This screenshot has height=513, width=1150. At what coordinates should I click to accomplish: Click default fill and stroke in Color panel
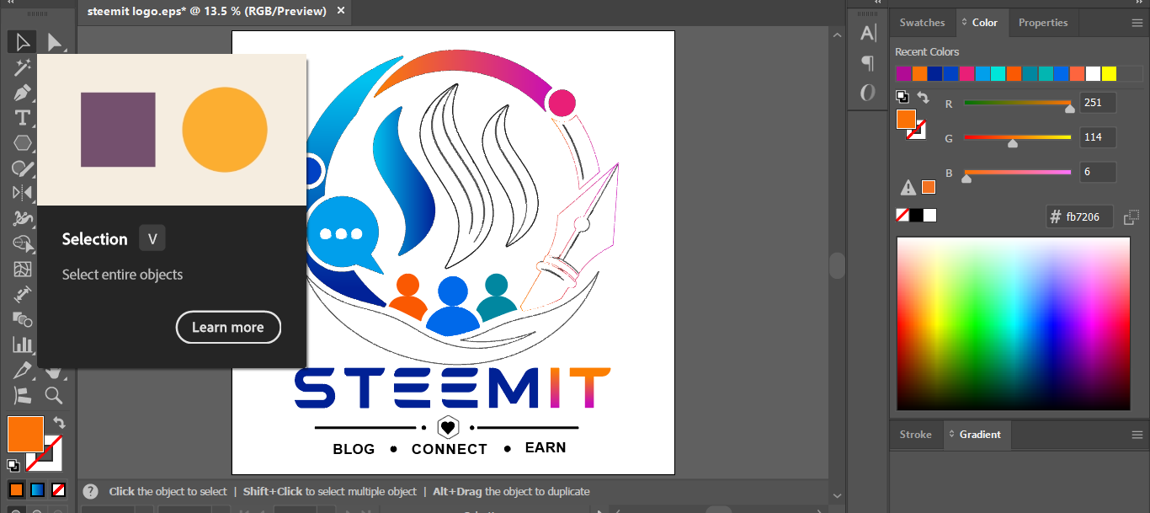point(902,97)
